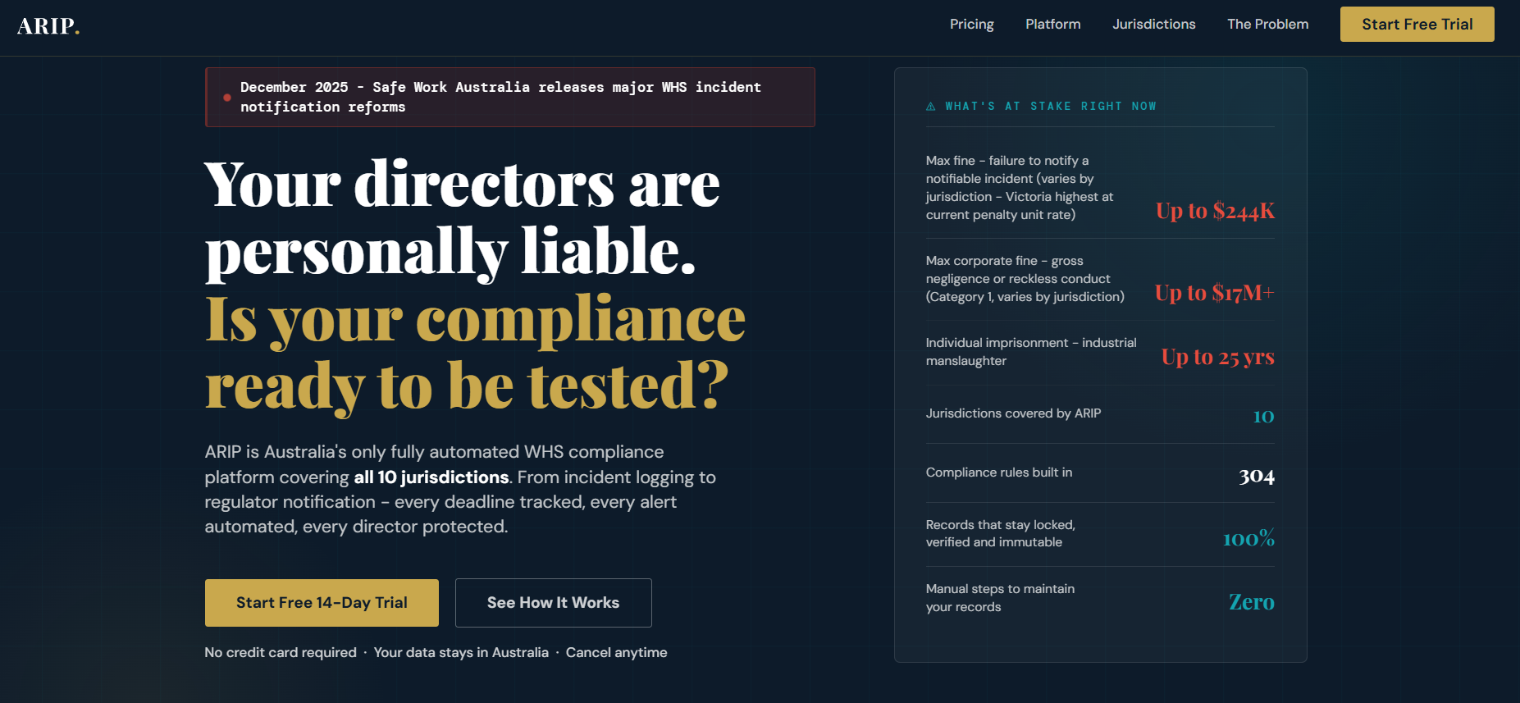Image resolution: width=1520 pixels, height=703 pixels.
Task: Click the Start Free Trial header button
Action: coord(1417,25)
